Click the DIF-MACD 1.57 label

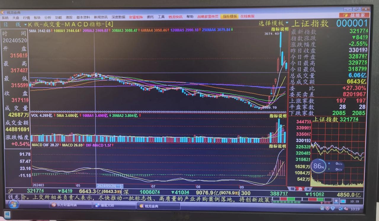[x=99, y=145]
